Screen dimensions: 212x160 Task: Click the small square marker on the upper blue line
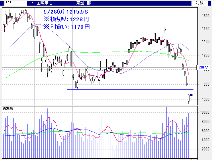tap(165, 30)
